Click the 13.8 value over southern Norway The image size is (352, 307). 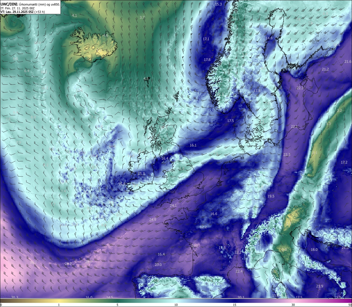(257, 91)
